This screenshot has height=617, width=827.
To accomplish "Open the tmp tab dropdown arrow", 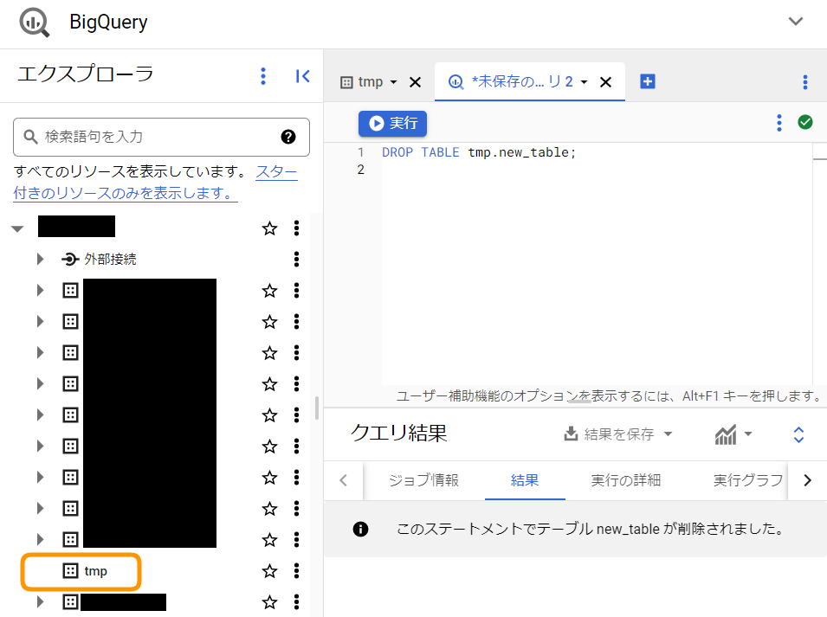I will coord(393,82).
